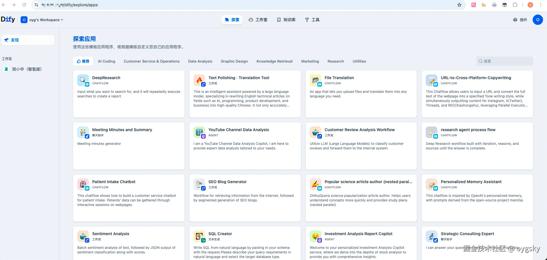Open the 工具 navigation tab
This screenshot has width=547, height=260.
point(312,20)
